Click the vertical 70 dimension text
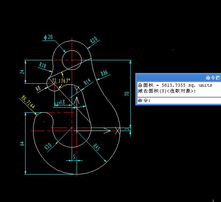 point(127,94)
